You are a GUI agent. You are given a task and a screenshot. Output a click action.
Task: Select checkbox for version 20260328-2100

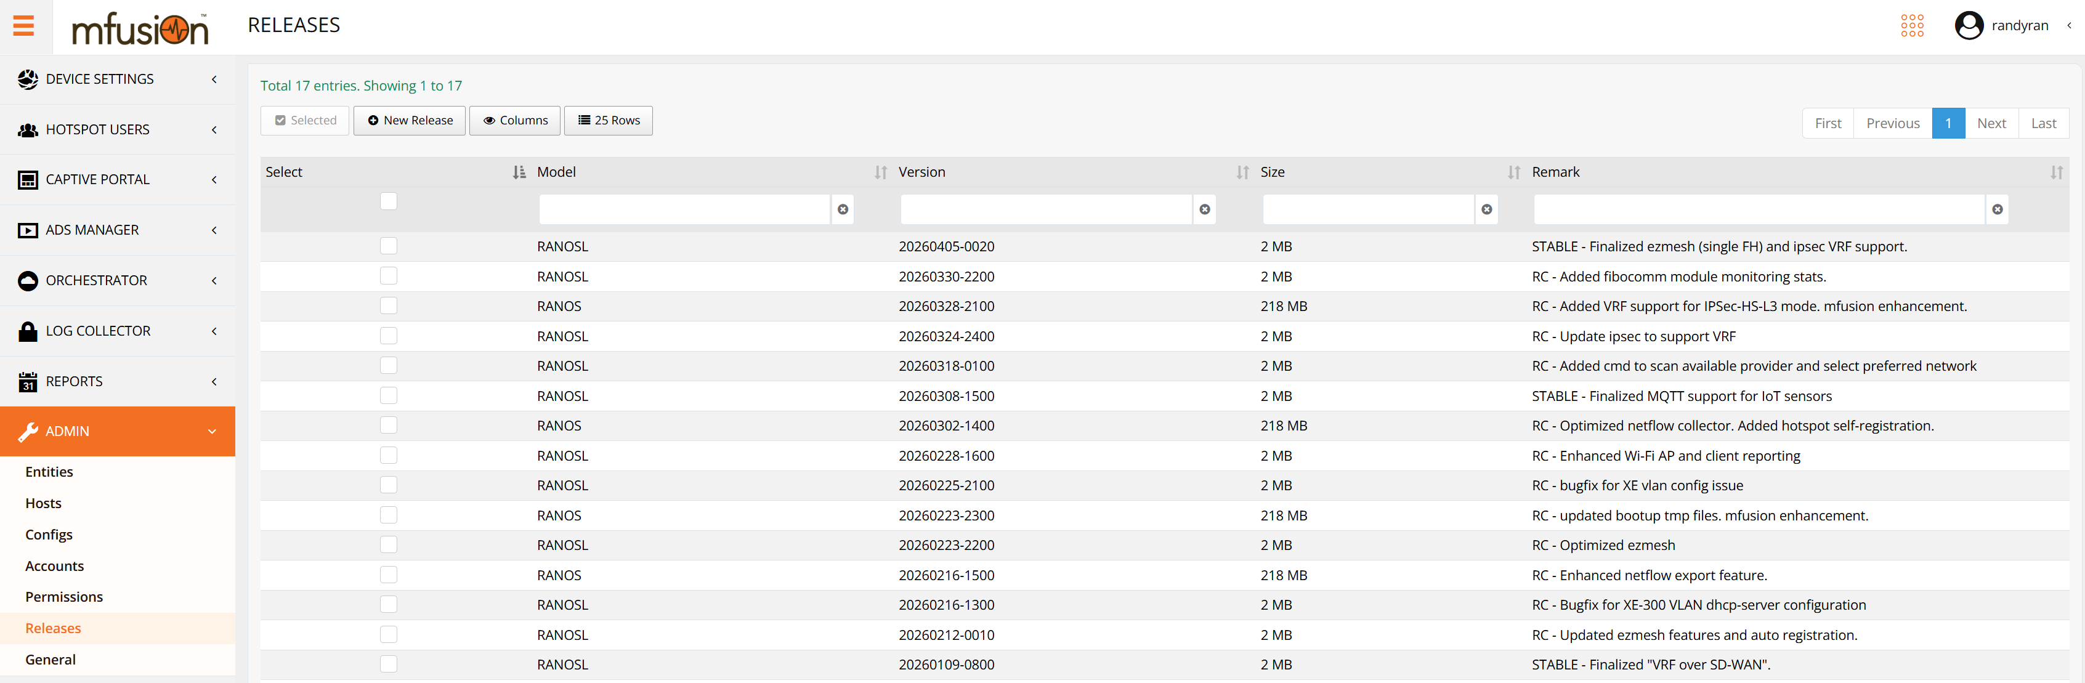coord(389,306)
